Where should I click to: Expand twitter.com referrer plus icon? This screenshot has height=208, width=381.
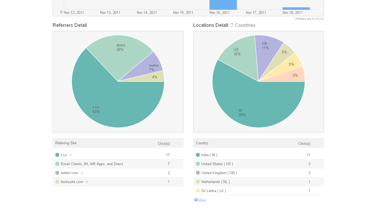click(x=82, y=173)
